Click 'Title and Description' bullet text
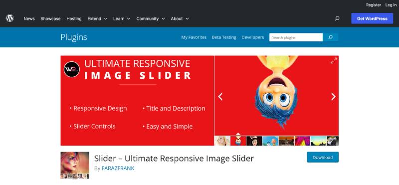The height and width of the screenshot is (185, 399). point(176,108)
